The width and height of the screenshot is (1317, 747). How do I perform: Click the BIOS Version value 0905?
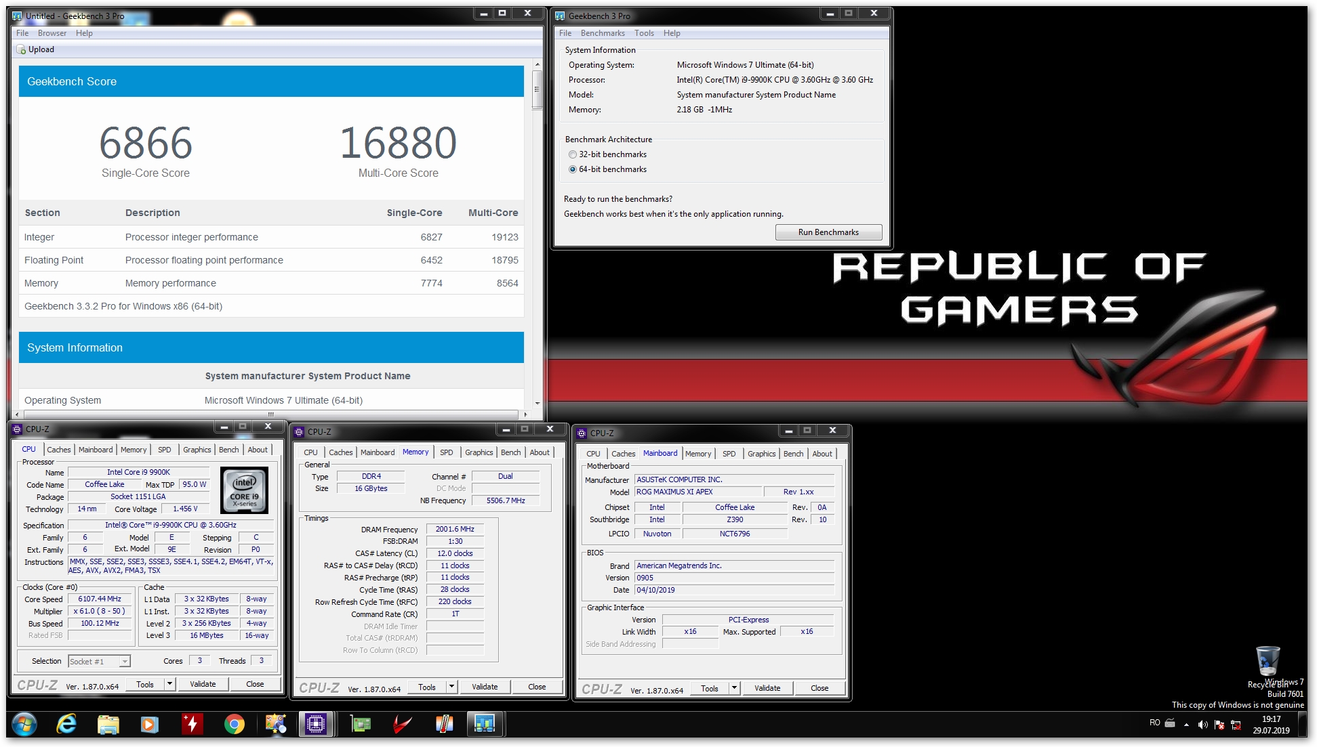coord(734,578)
